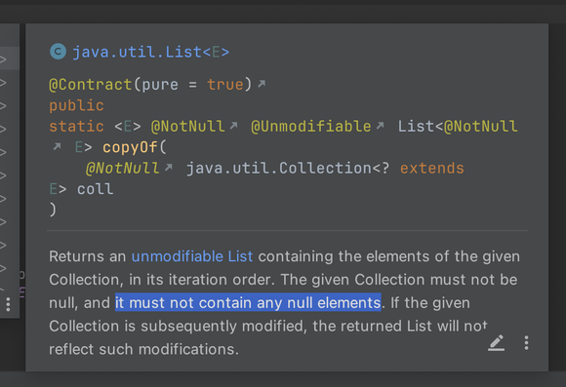566x387 pixels.
Task: Click the orange 'true' value in @Contract
Action: (225, 85)
